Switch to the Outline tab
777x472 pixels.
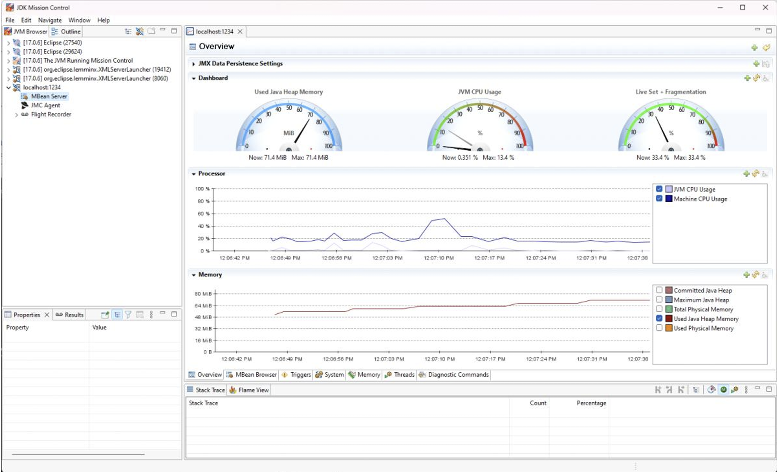66,32
